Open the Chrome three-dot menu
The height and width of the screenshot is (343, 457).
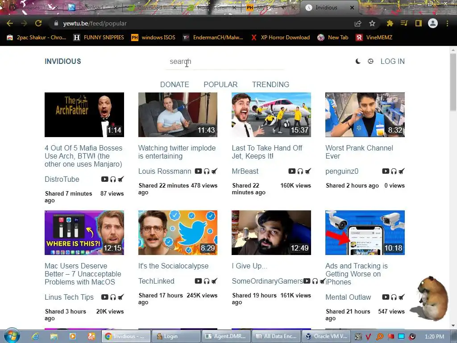click(x=447, y=23)
